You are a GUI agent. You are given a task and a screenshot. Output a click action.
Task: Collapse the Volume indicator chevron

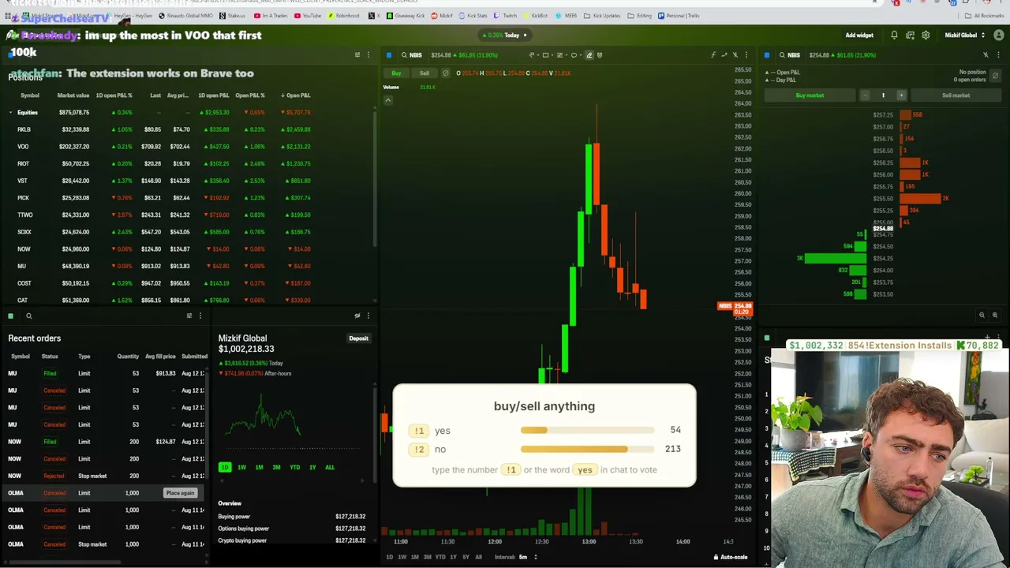pyautogui.click(x=387, y=100)
